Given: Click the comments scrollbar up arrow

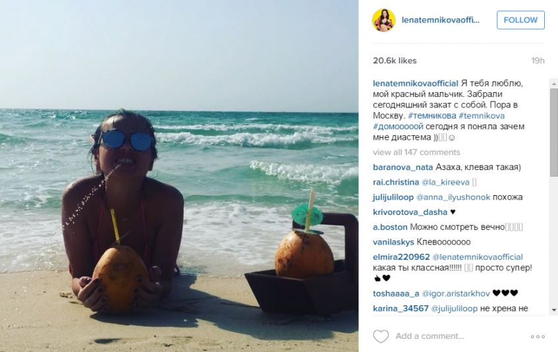Looking at the screenshot, I should tap(554, 84).
